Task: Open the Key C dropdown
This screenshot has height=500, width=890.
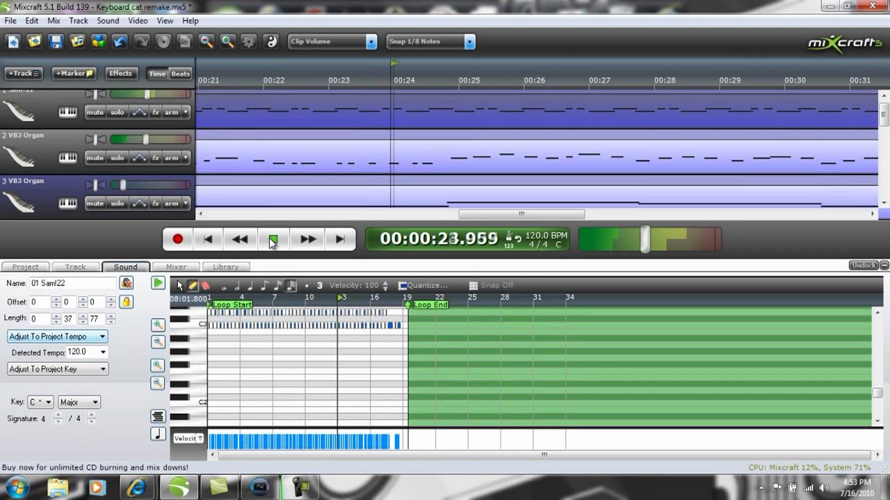Action: 40,402
